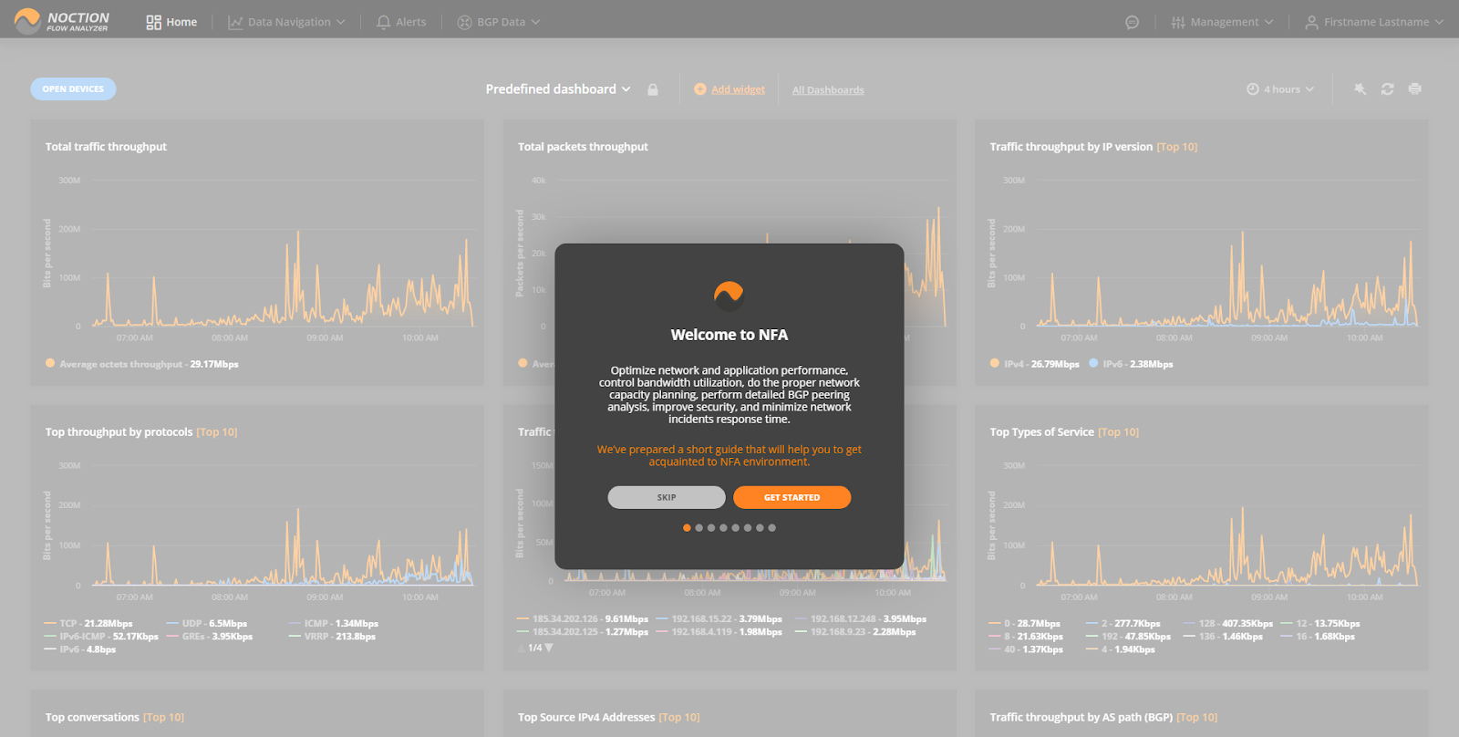Click the 192.168.12.248 legend entry
This screenshot has width=1459, height=737.
pos(860,619)
